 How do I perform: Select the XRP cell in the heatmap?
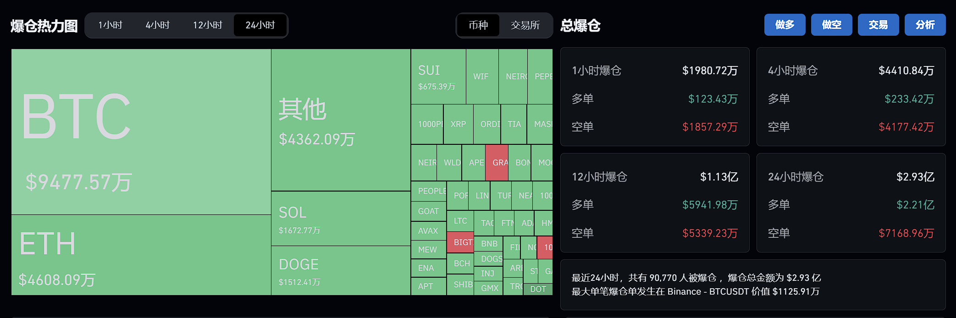[x=458, y=124]
